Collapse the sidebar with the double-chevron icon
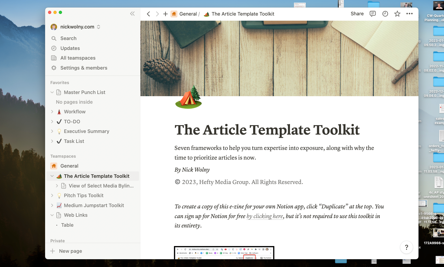The width and height of the screenshot is (444, 267). coord(132,14)
